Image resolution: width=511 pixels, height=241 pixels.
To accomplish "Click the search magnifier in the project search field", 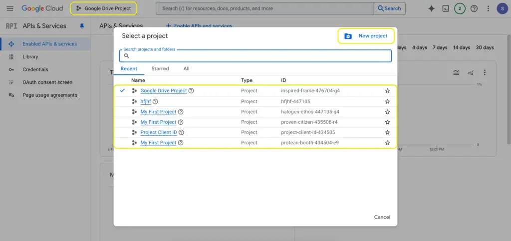I will [127, 56].
